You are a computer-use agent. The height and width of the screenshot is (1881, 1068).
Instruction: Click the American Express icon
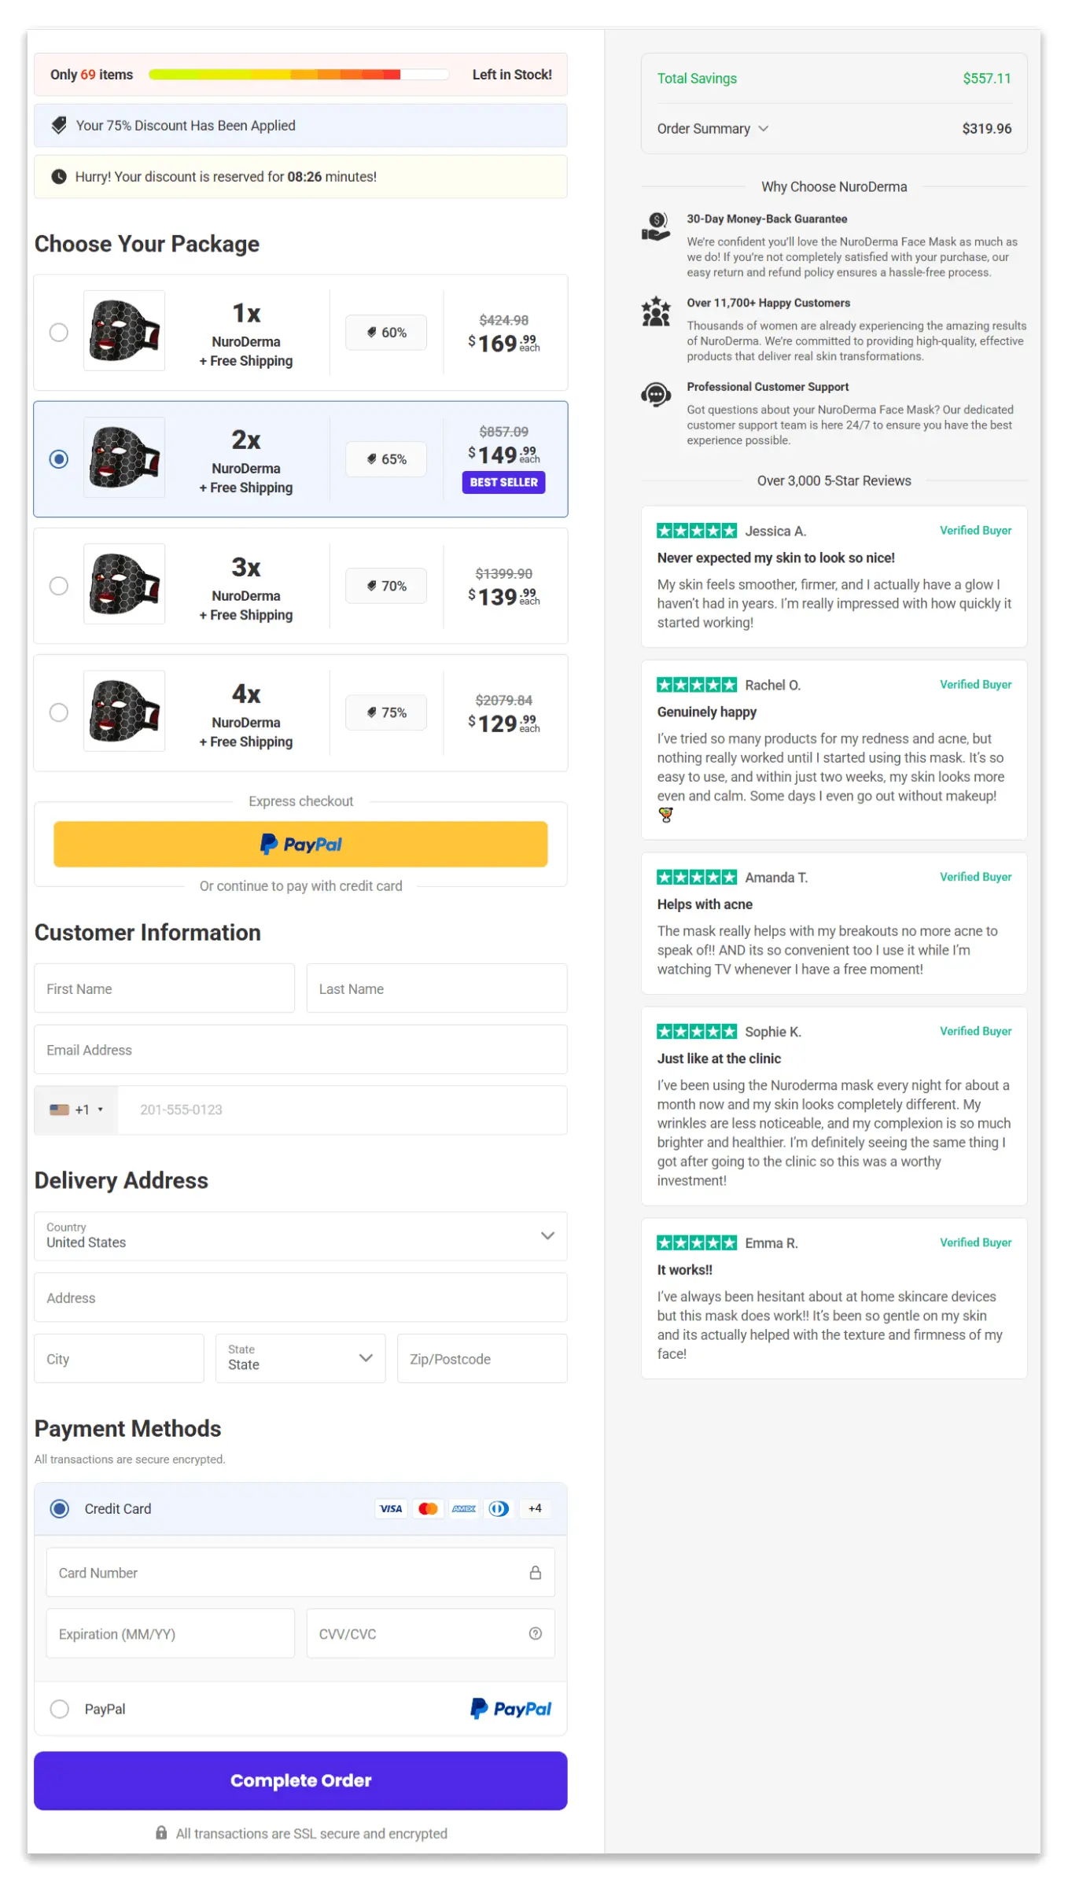click(464, 1508)
